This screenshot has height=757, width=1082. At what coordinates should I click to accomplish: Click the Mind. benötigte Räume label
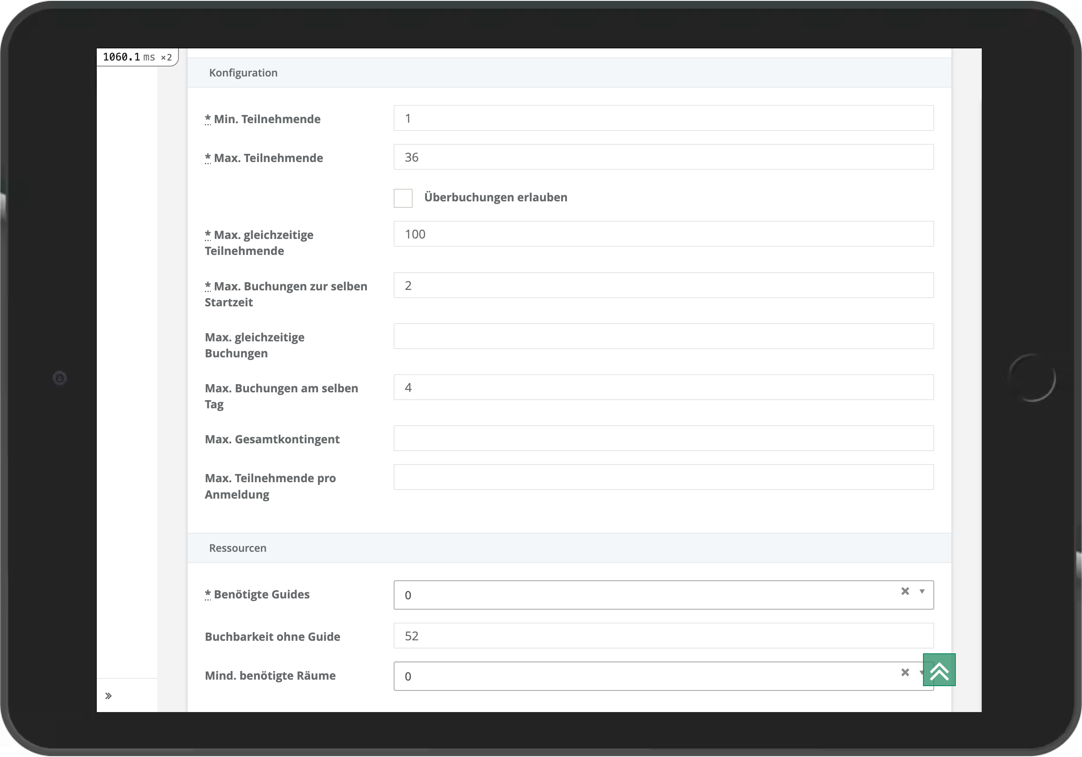coord(270,675)
